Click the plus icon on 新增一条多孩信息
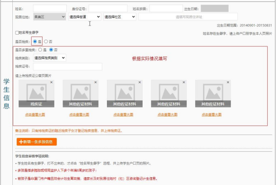 click(x=21, y=142)
